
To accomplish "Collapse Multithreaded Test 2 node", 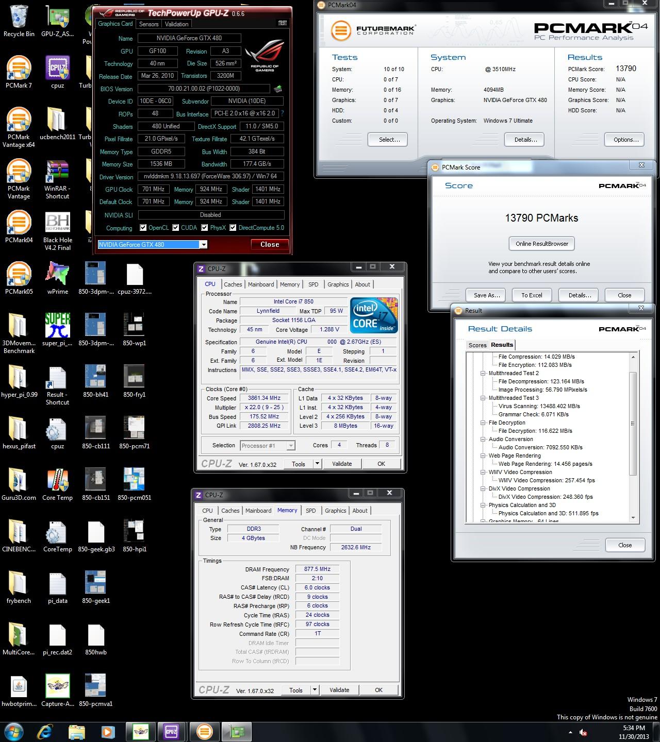I will pyautogui.click(x=483, y=373).
